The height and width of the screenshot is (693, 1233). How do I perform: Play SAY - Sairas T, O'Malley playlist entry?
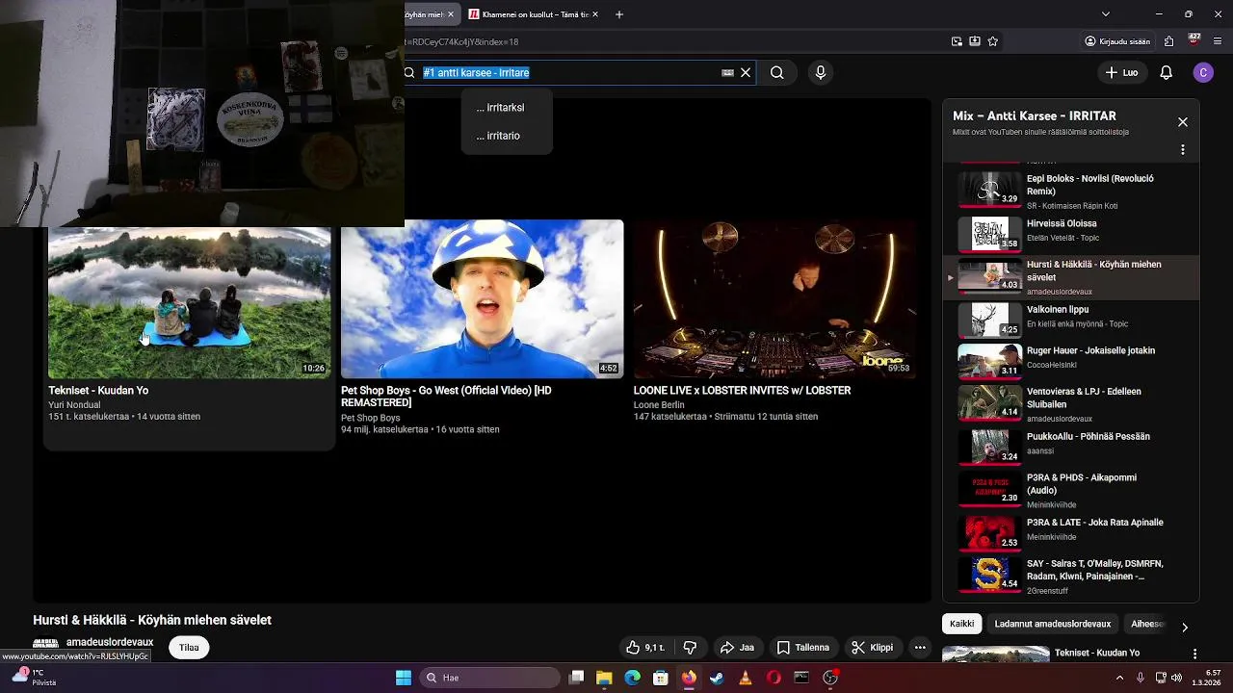[1069, 576]
